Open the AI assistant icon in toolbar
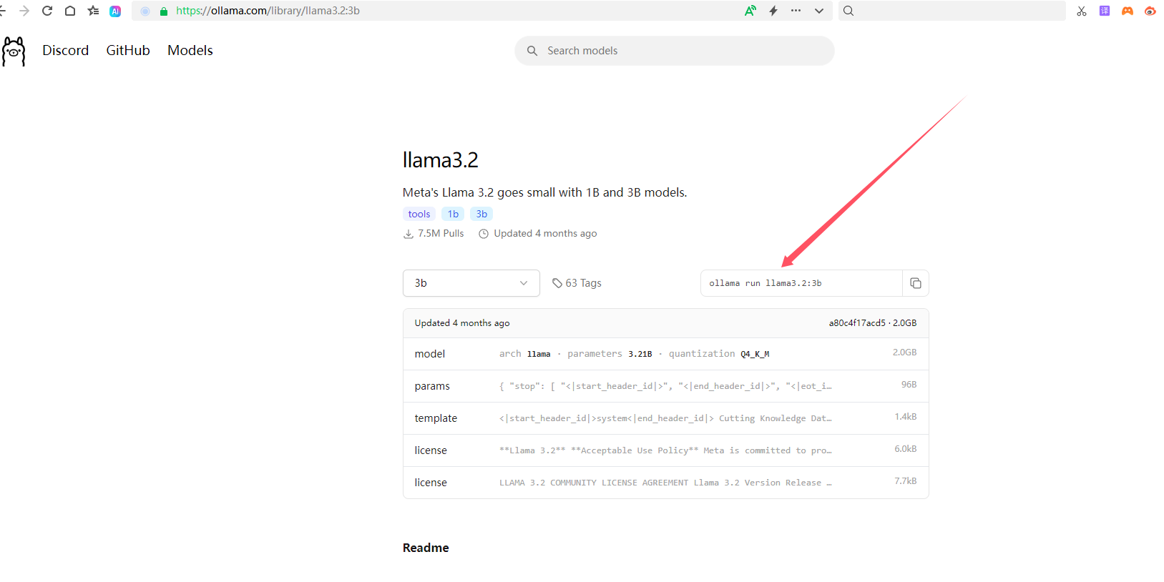Image resolution: width=1164 pixels, height=582 pixels. pos(115,11)
